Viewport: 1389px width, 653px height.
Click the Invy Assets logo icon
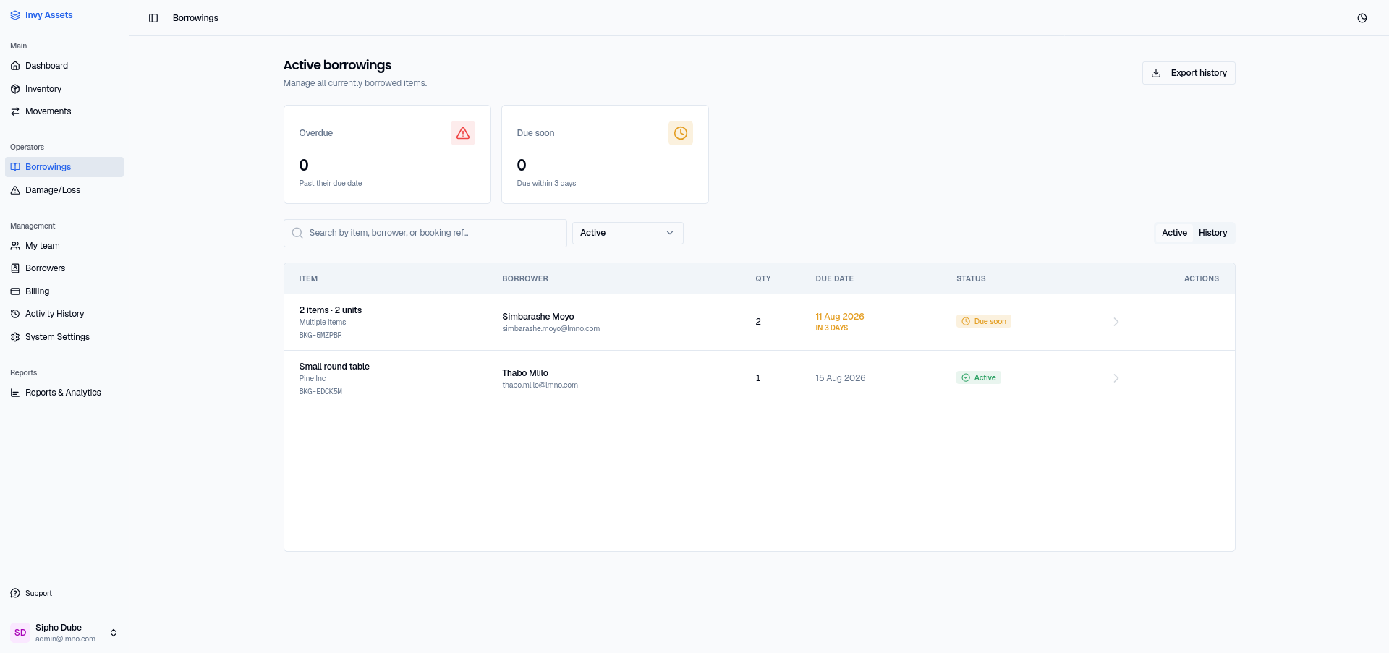tap(15, 15)
